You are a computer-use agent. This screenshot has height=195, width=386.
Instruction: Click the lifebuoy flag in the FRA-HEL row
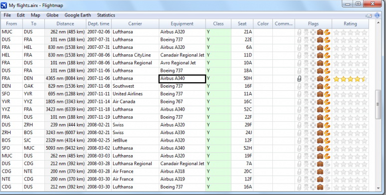313,48
